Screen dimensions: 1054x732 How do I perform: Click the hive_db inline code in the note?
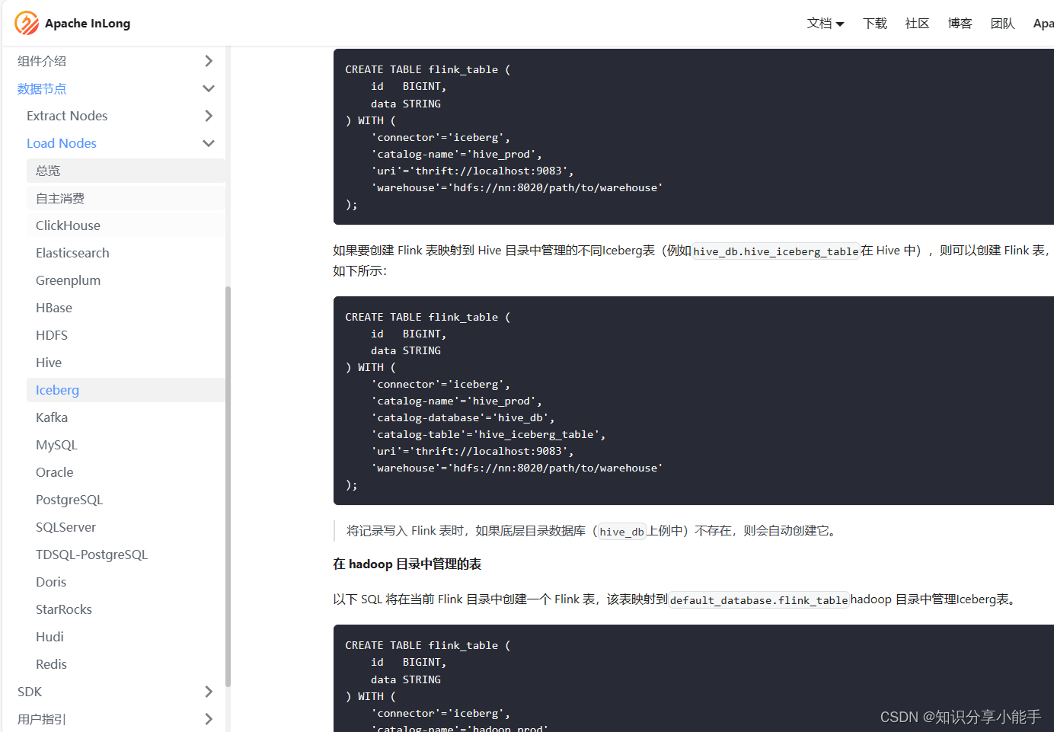coord(621,532)
